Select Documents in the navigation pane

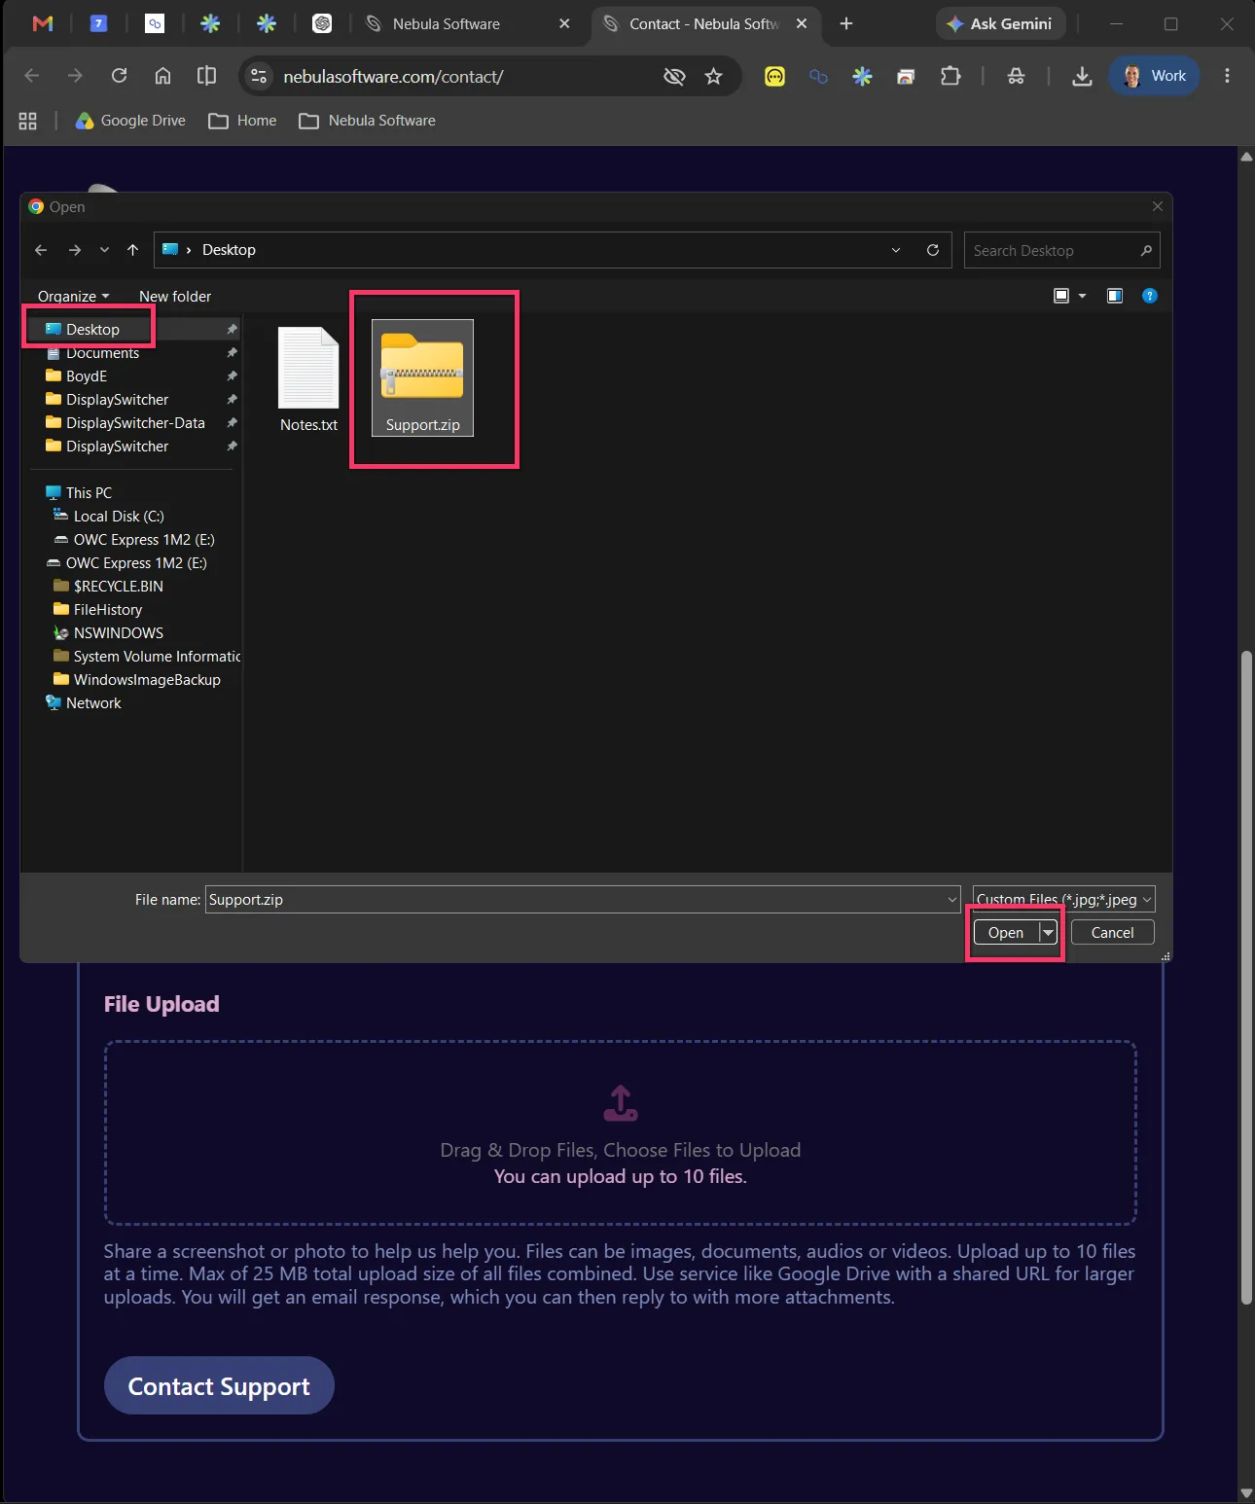[x=102, y=353]
